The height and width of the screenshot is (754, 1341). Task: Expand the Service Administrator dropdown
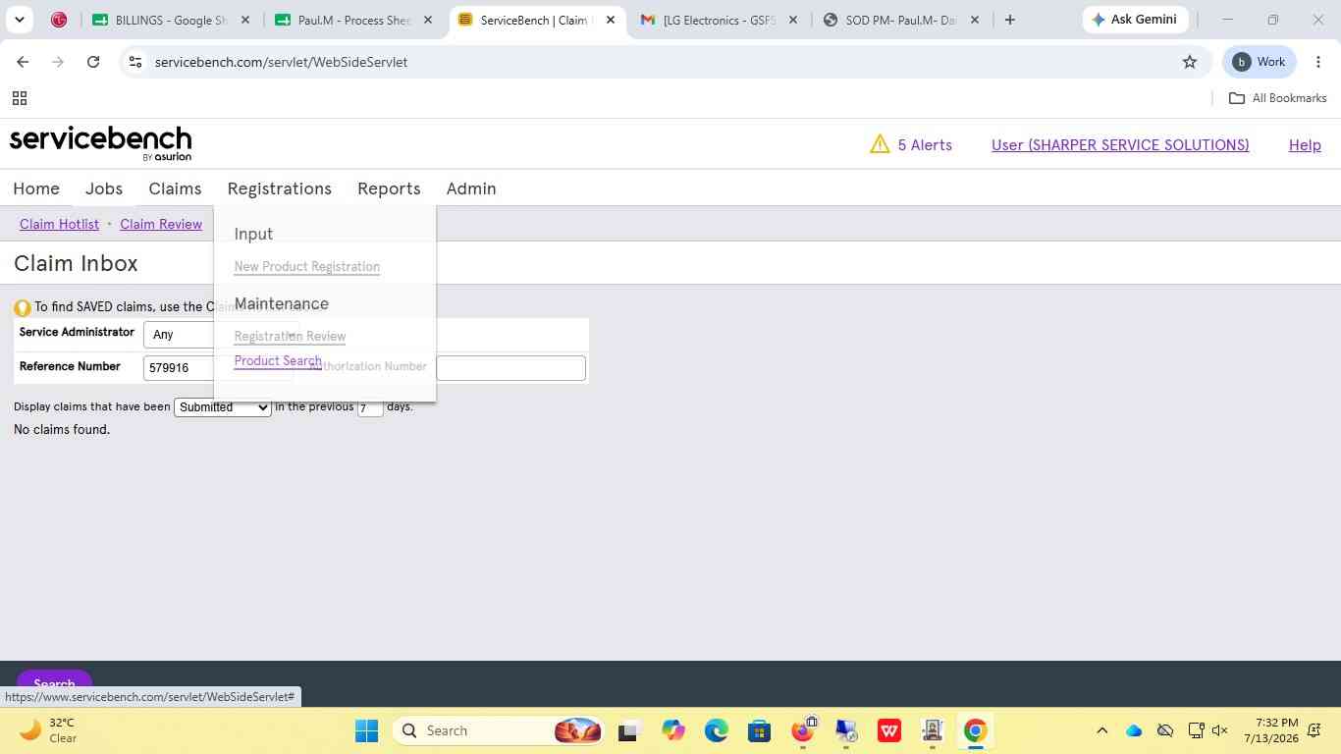179,335
